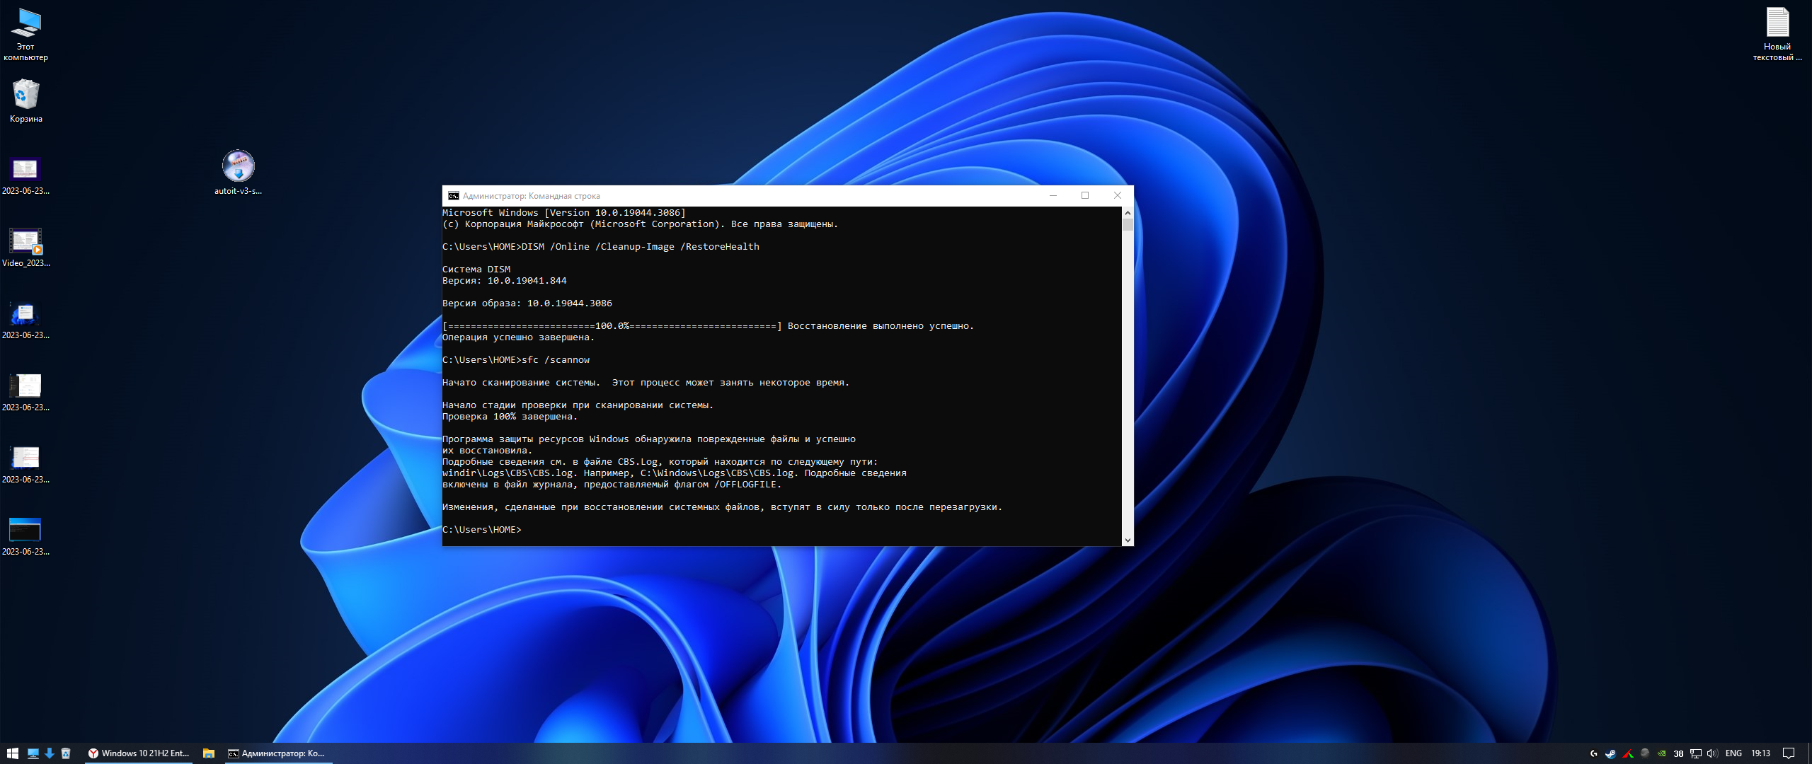The image size is (1812, 764).
Task: Click the command prompt title bar icon
Action: pyautogui.click(x=453, y=196)
